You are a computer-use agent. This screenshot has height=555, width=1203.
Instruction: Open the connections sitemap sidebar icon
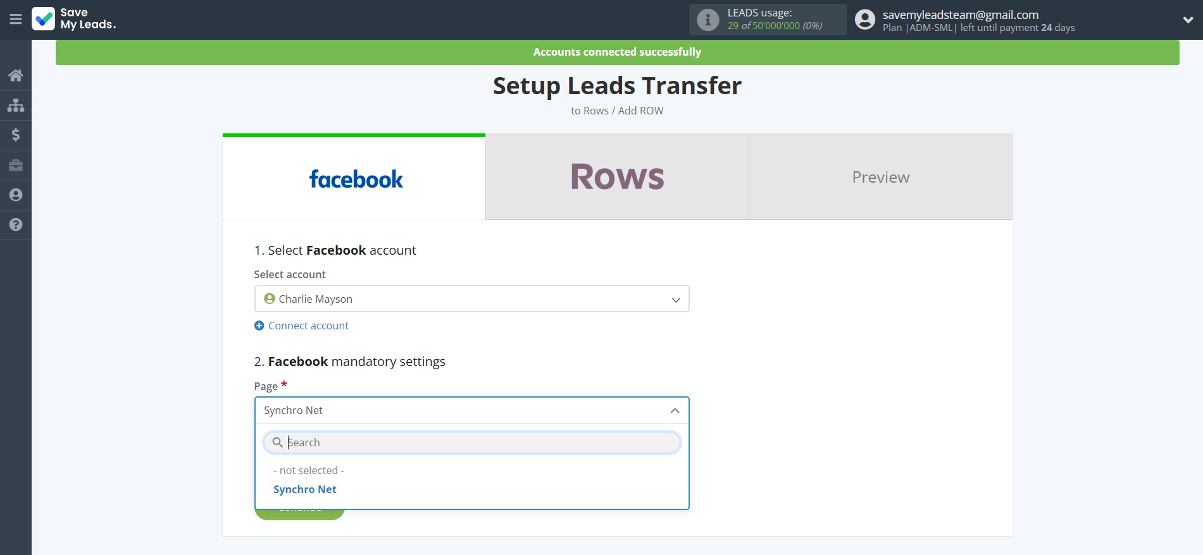click(x=16, y=105)
